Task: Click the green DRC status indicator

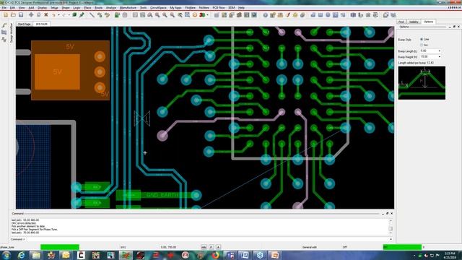Action: pos(402,247)
